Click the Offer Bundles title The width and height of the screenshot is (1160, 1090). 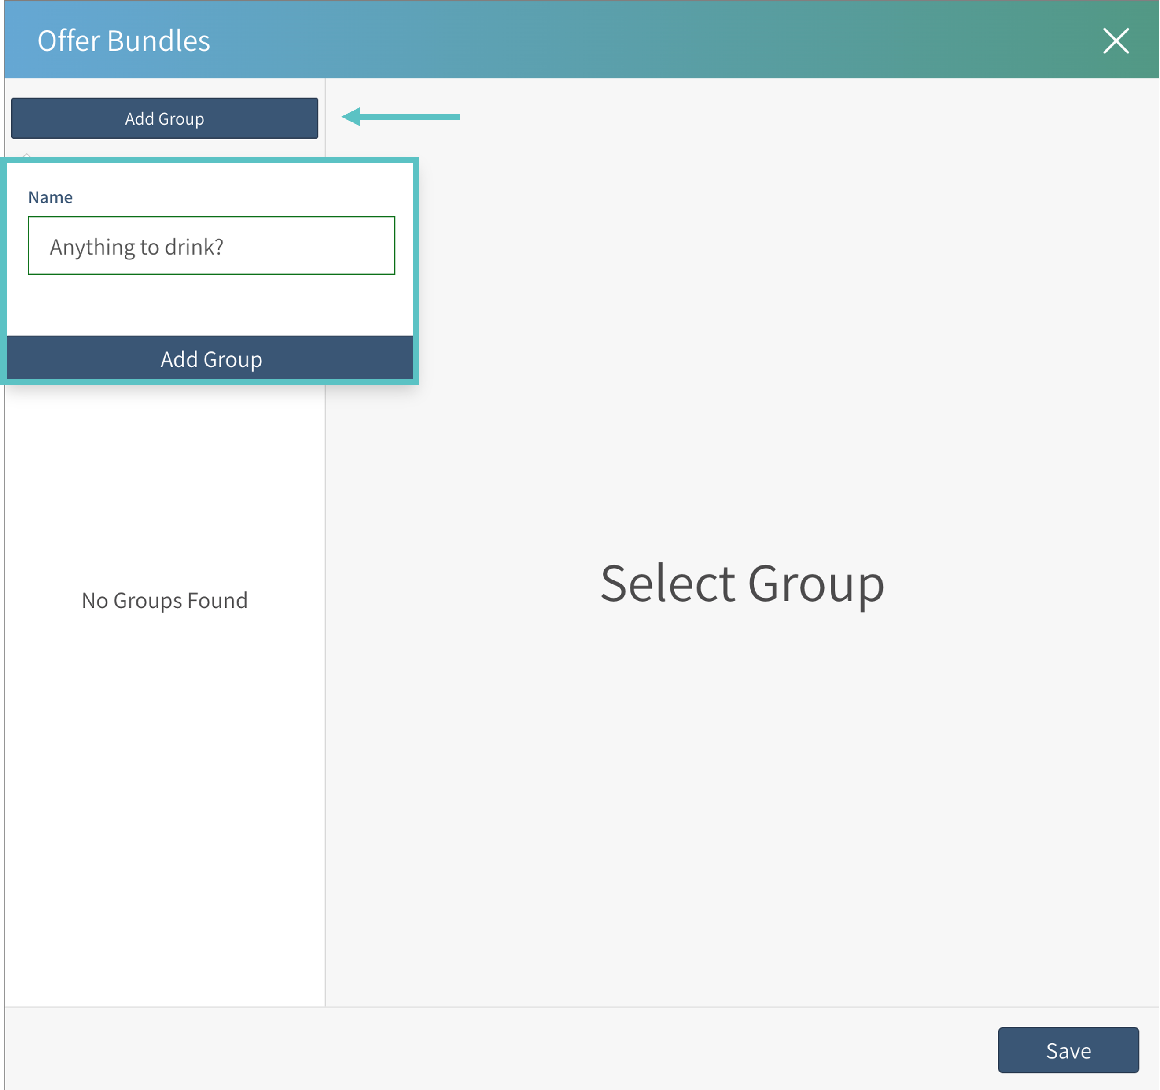(x=124, y=41)
